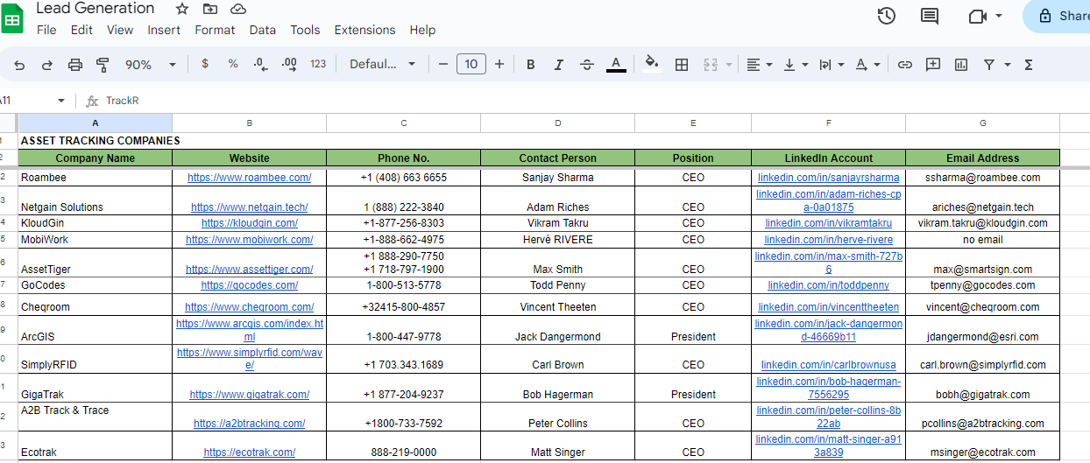
Task: Format as percent icon
Action: point(233,64)
